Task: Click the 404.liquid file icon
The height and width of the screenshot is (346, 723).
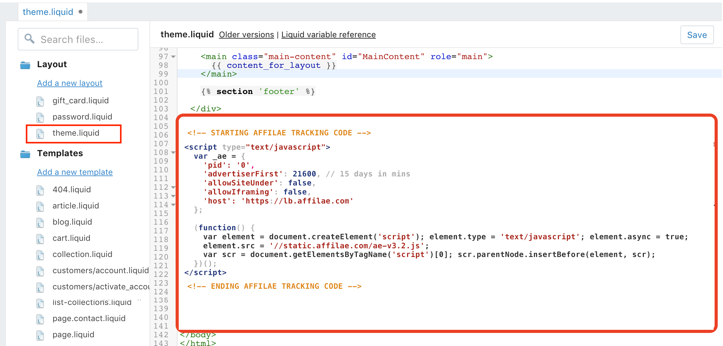Action: tap(40, 190)
